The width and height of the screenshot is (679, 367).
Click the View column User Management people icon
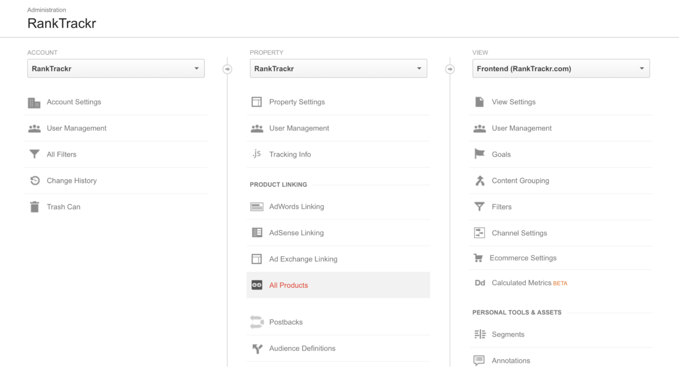(x=480, y=129)
